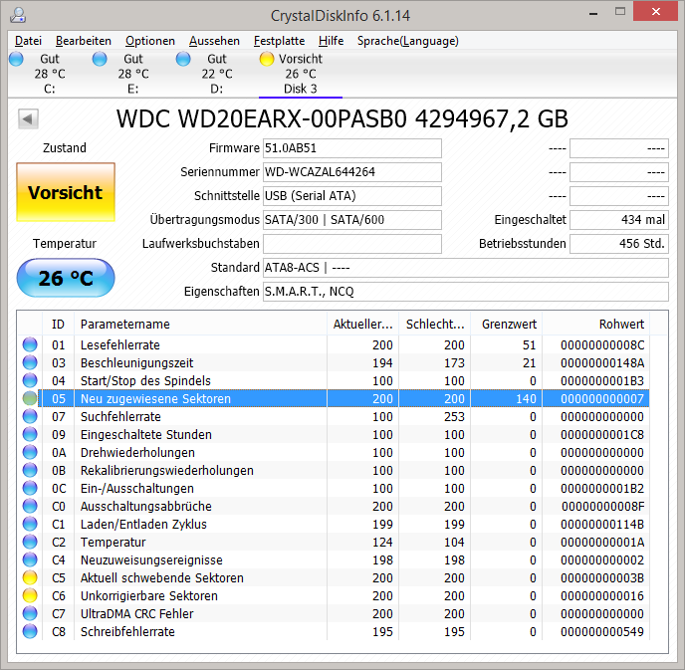685x670 pixels.
Task: Open the Datei menu
Action: coord(28,41)
